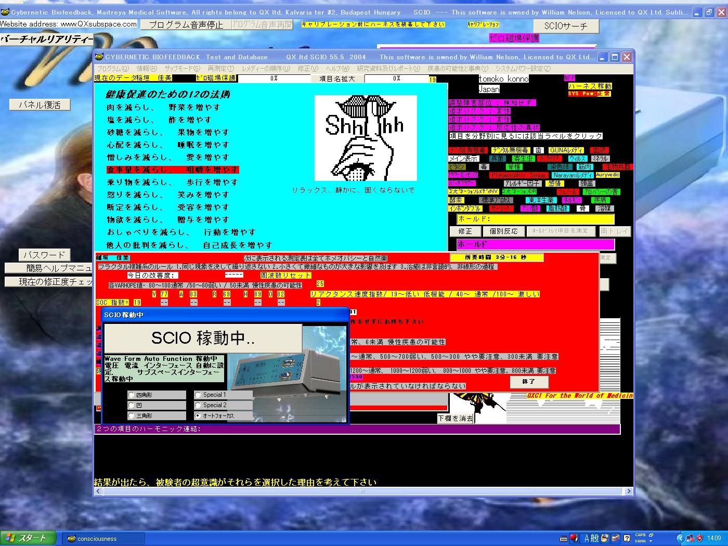Image resolution: width=728 pixels, height=546 pixels.
Task: Open the サップモード(S) menu
Action: [x=182, y=69]
